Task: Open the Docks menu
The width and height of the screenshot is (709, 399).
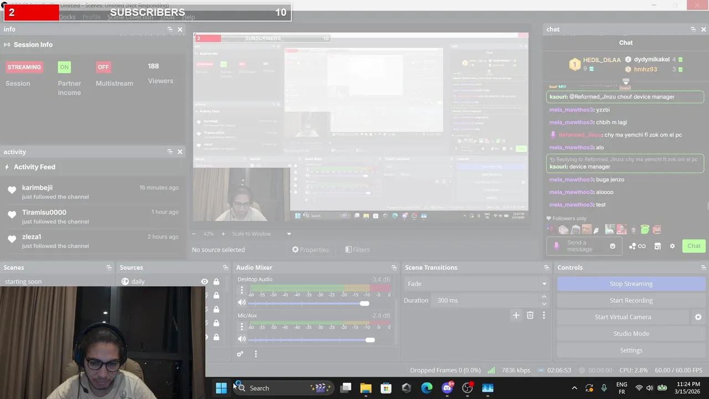Action: coord(67,17)
